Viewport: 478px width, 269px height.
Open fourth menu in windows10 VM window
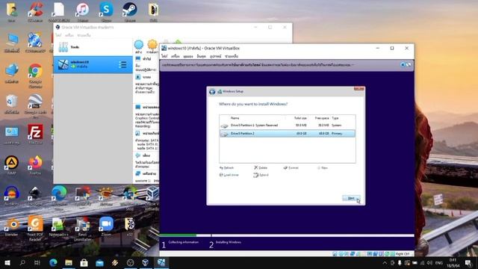[202, 56]
